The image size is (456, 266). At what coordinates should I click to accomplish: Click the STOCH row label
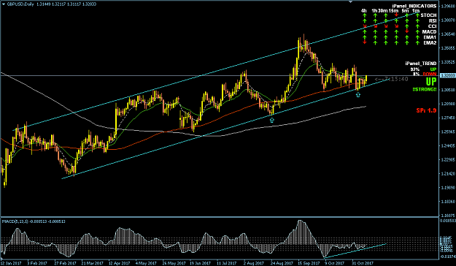pyautogui.click(x=428, y=15)
